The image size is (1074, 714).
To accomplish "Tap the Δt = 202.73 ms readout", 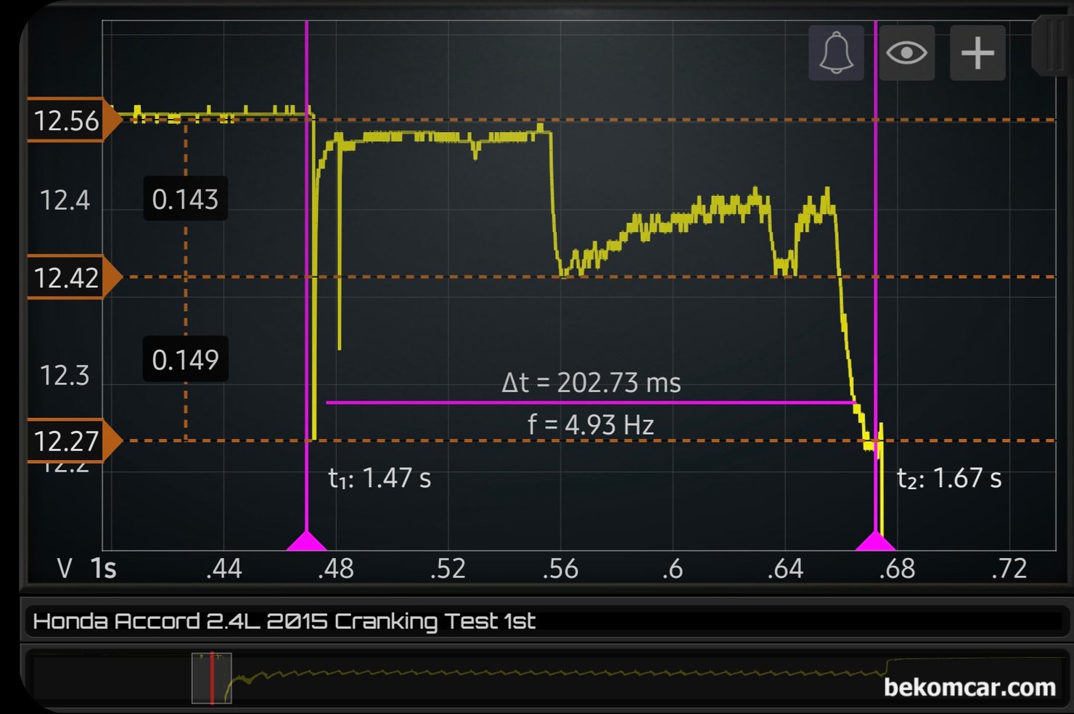I will click(591, 382).
